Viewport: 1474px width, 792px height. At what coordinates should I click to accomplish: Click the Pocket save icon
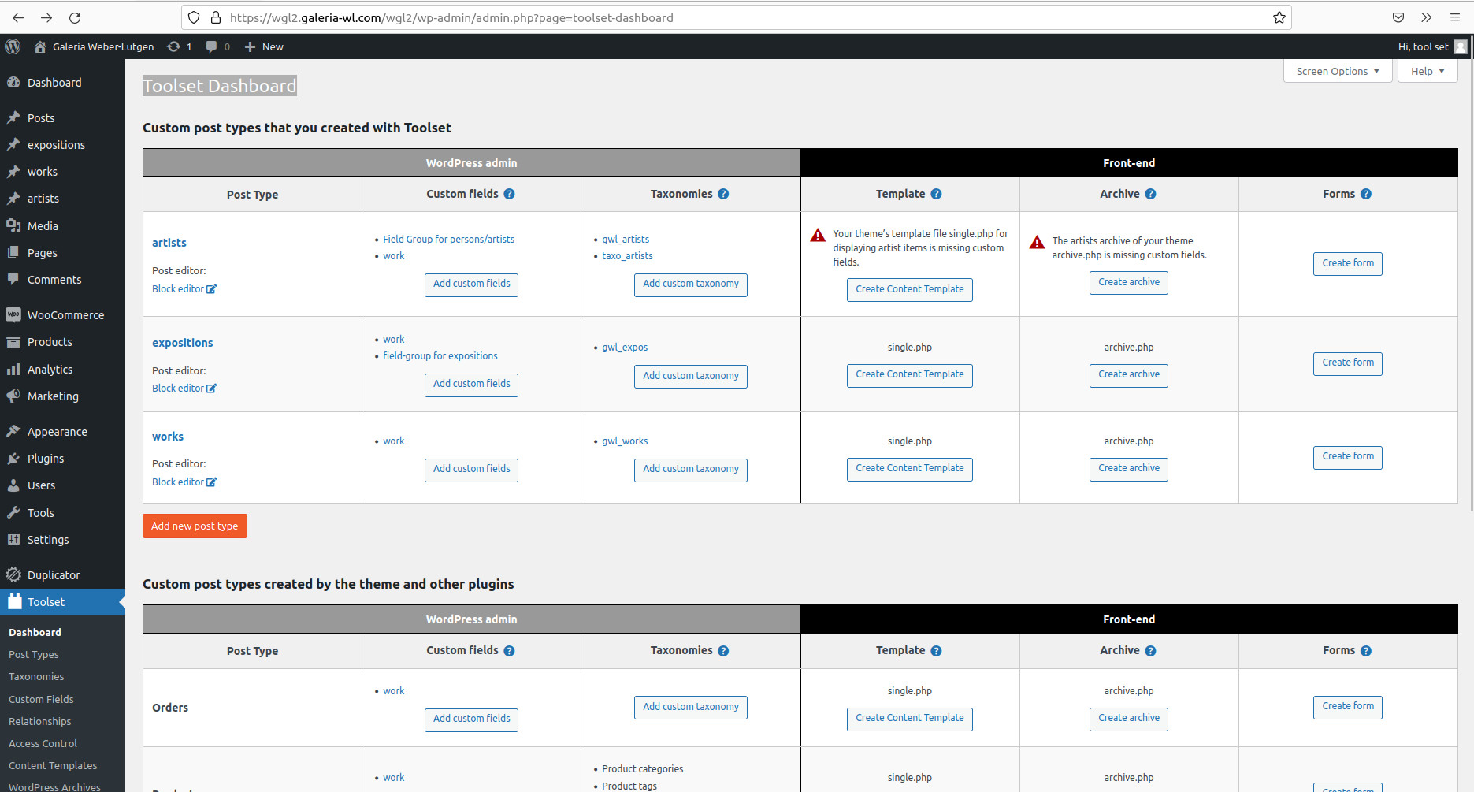click(1398, 17)
